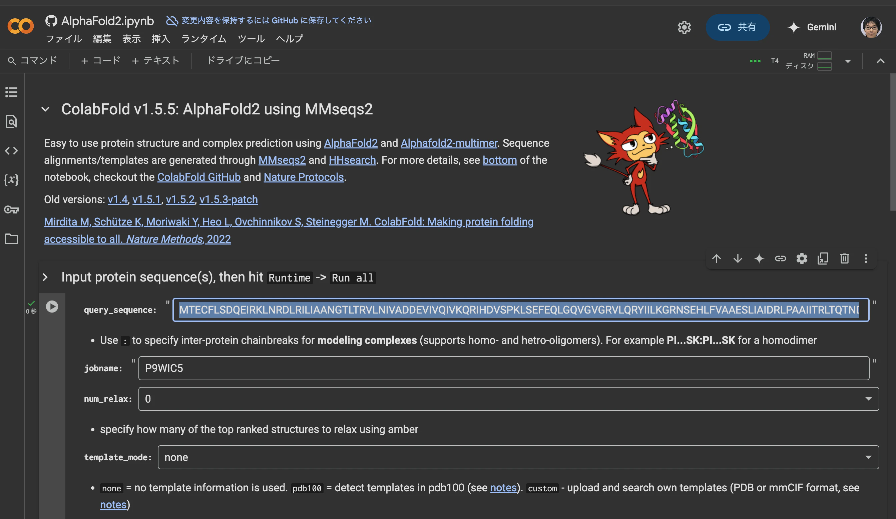
Task: Add a text cell with + テキスト
Action: pos(155,60)
